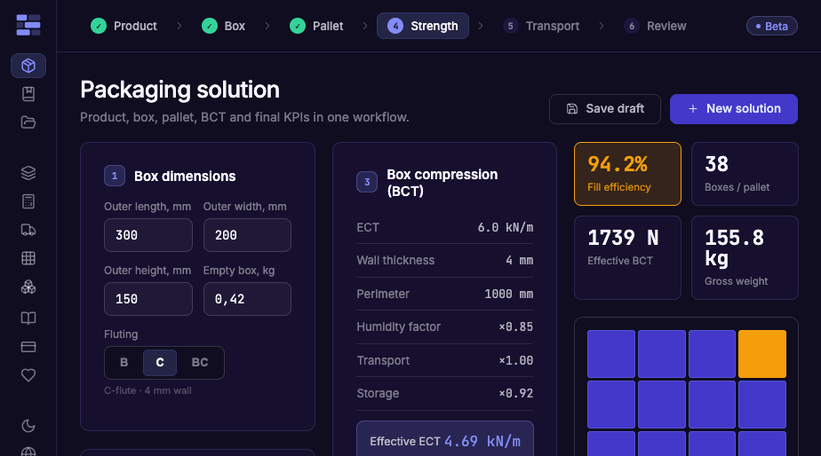821x456 pixels.
Task: Click the Storage ×0.92 value
Action: click(515, 393)
